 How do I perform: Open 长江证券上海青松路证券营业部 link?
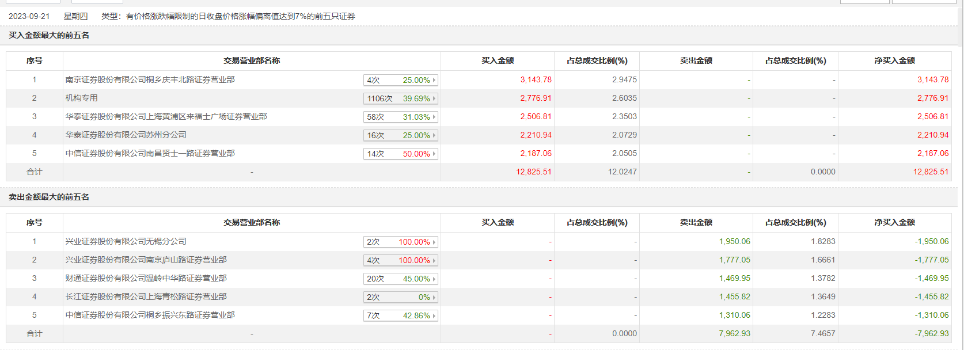pyautogui.click(x=146, y=297)
